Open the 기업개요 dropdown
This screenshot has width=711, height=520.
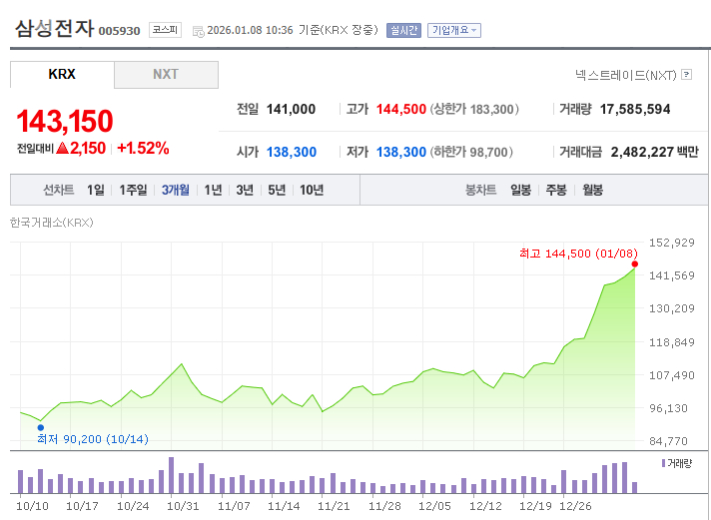[x=454, y=30]
